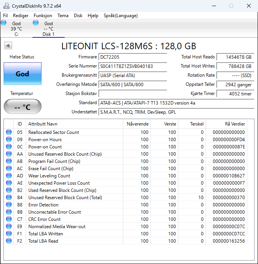Open the Fil menu
Image resolution: width=258 pixels, height=264 pixels.
5,16
